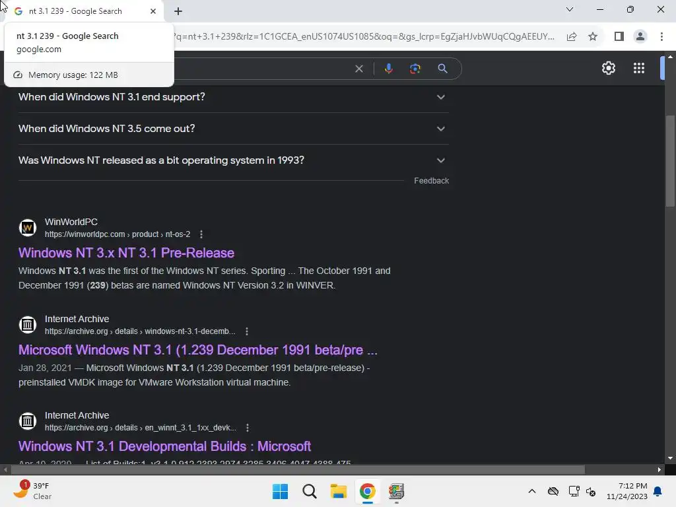This screenshot has height=507, width=676.
Task: Open the taskbar clock showing 7:12 PM
Action: click(x=627, y=491)
